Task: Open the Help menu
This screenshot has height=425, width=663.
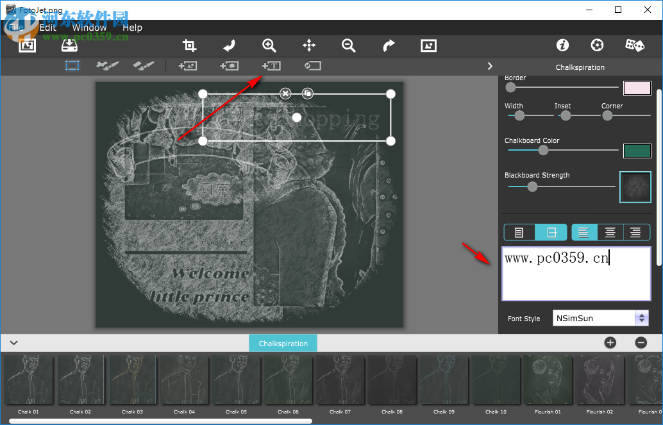Action: [132, 28]
